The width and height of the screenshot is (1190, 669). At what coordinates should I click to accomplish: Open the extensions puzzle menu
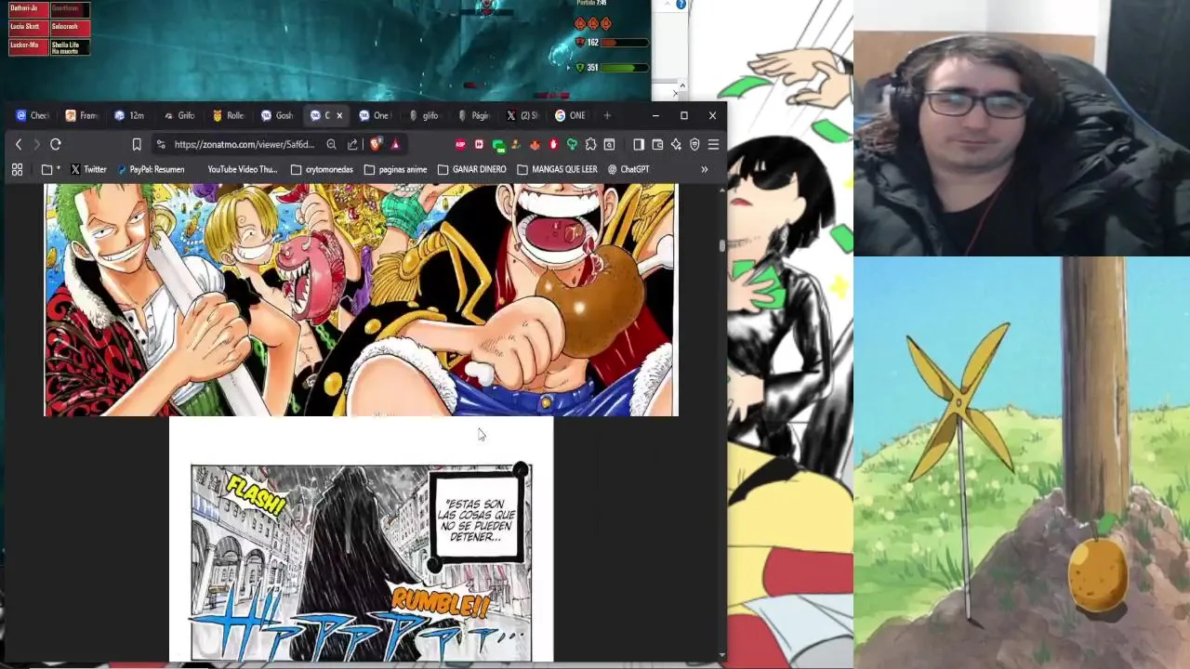point(590,144)
